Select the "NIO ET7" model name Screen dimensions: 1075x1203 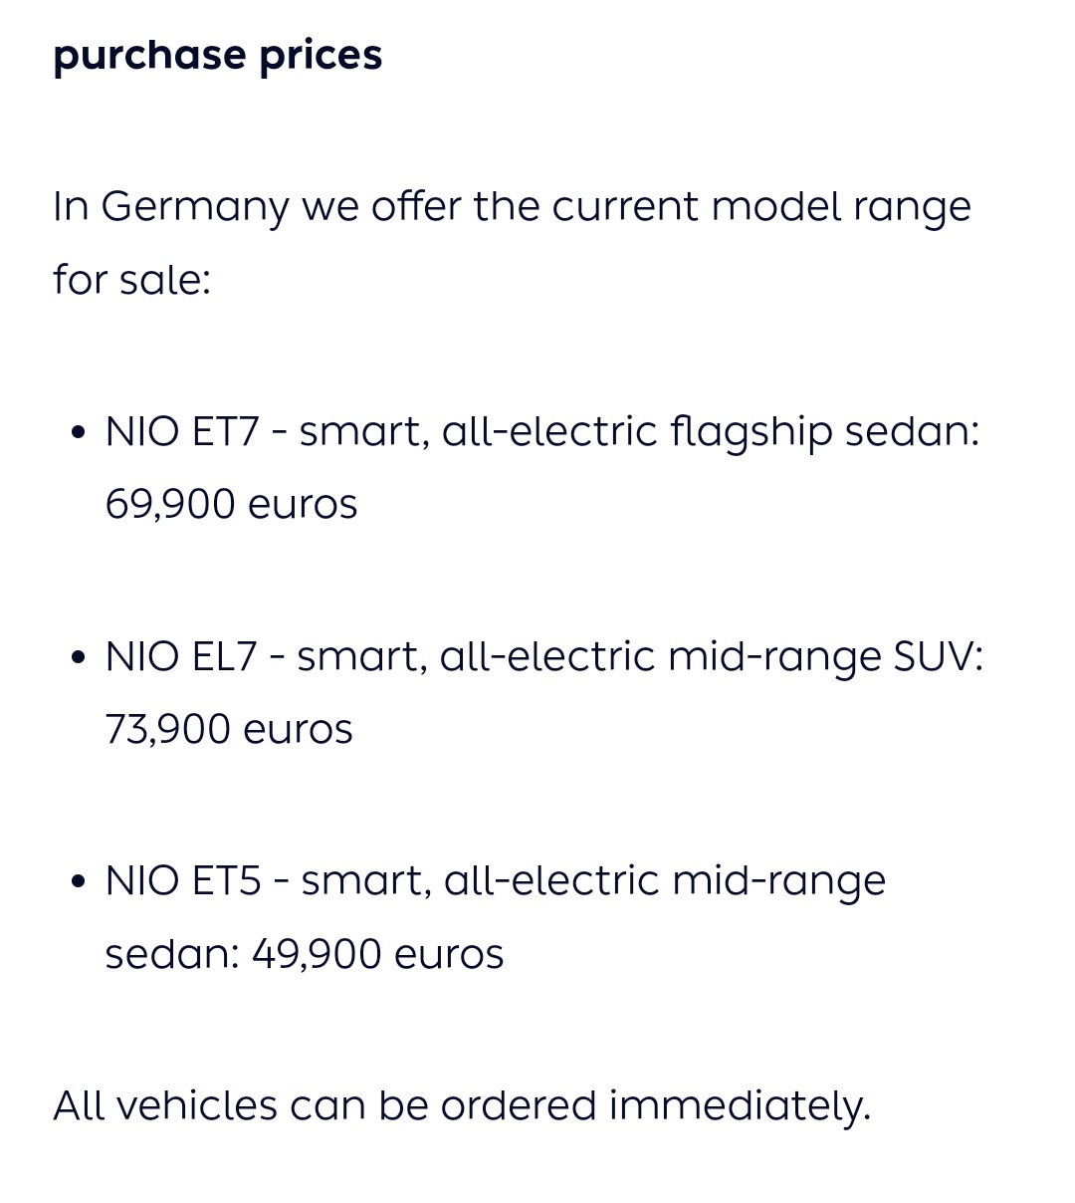(x=182, y=432)
